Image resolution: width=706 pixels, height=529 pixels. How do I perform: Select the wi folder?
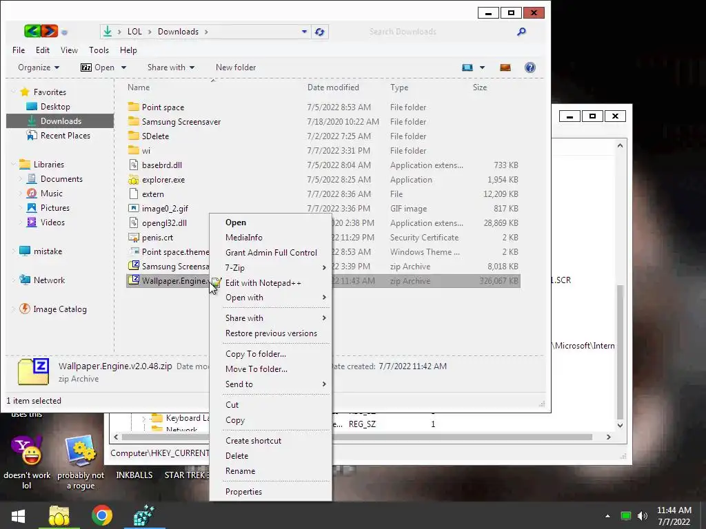(x=146, y=151)
